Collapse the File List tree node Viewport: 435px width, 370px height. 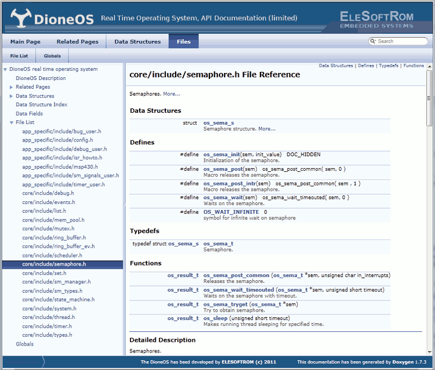pyautogui.click(x=11, y=122)
